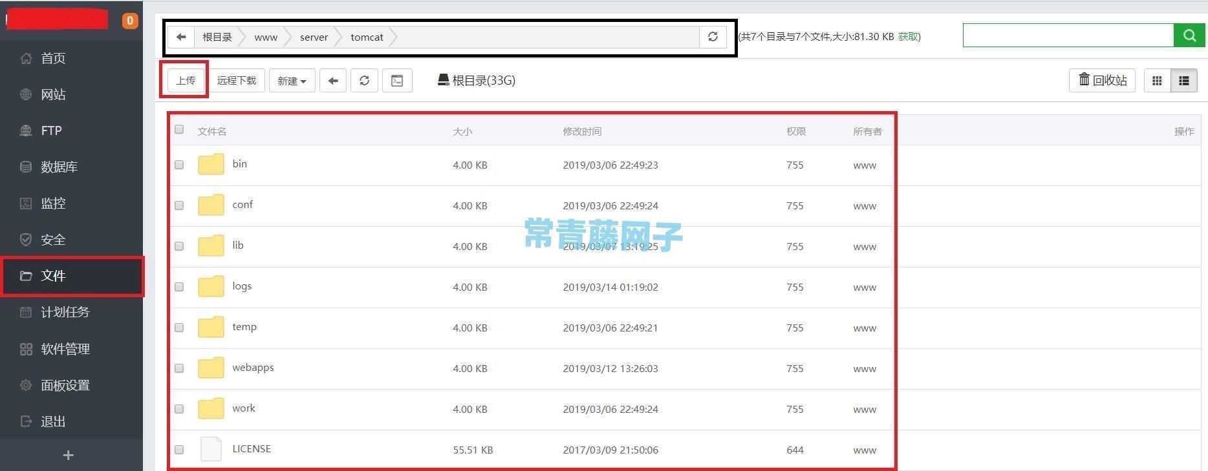This screenshot has height=471, width=1208.
Task: Check the box for LICENSE file
Action: [x=179, y=450]
